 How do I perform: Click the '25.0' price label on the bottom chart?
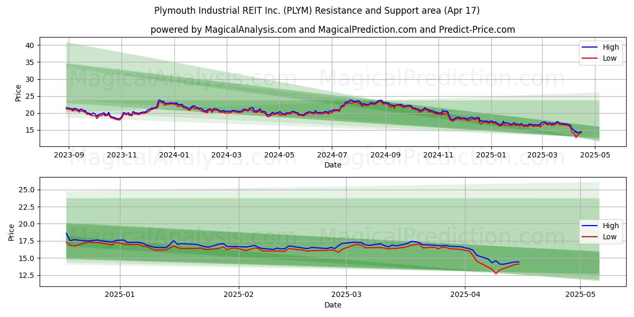pyautogui.click(x=27, y=190)
